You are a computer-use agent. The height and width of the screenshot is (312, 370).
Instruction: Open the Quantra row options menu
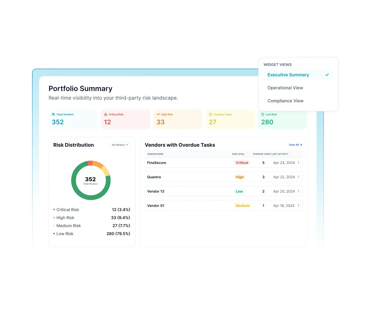(x=299, y=177)
